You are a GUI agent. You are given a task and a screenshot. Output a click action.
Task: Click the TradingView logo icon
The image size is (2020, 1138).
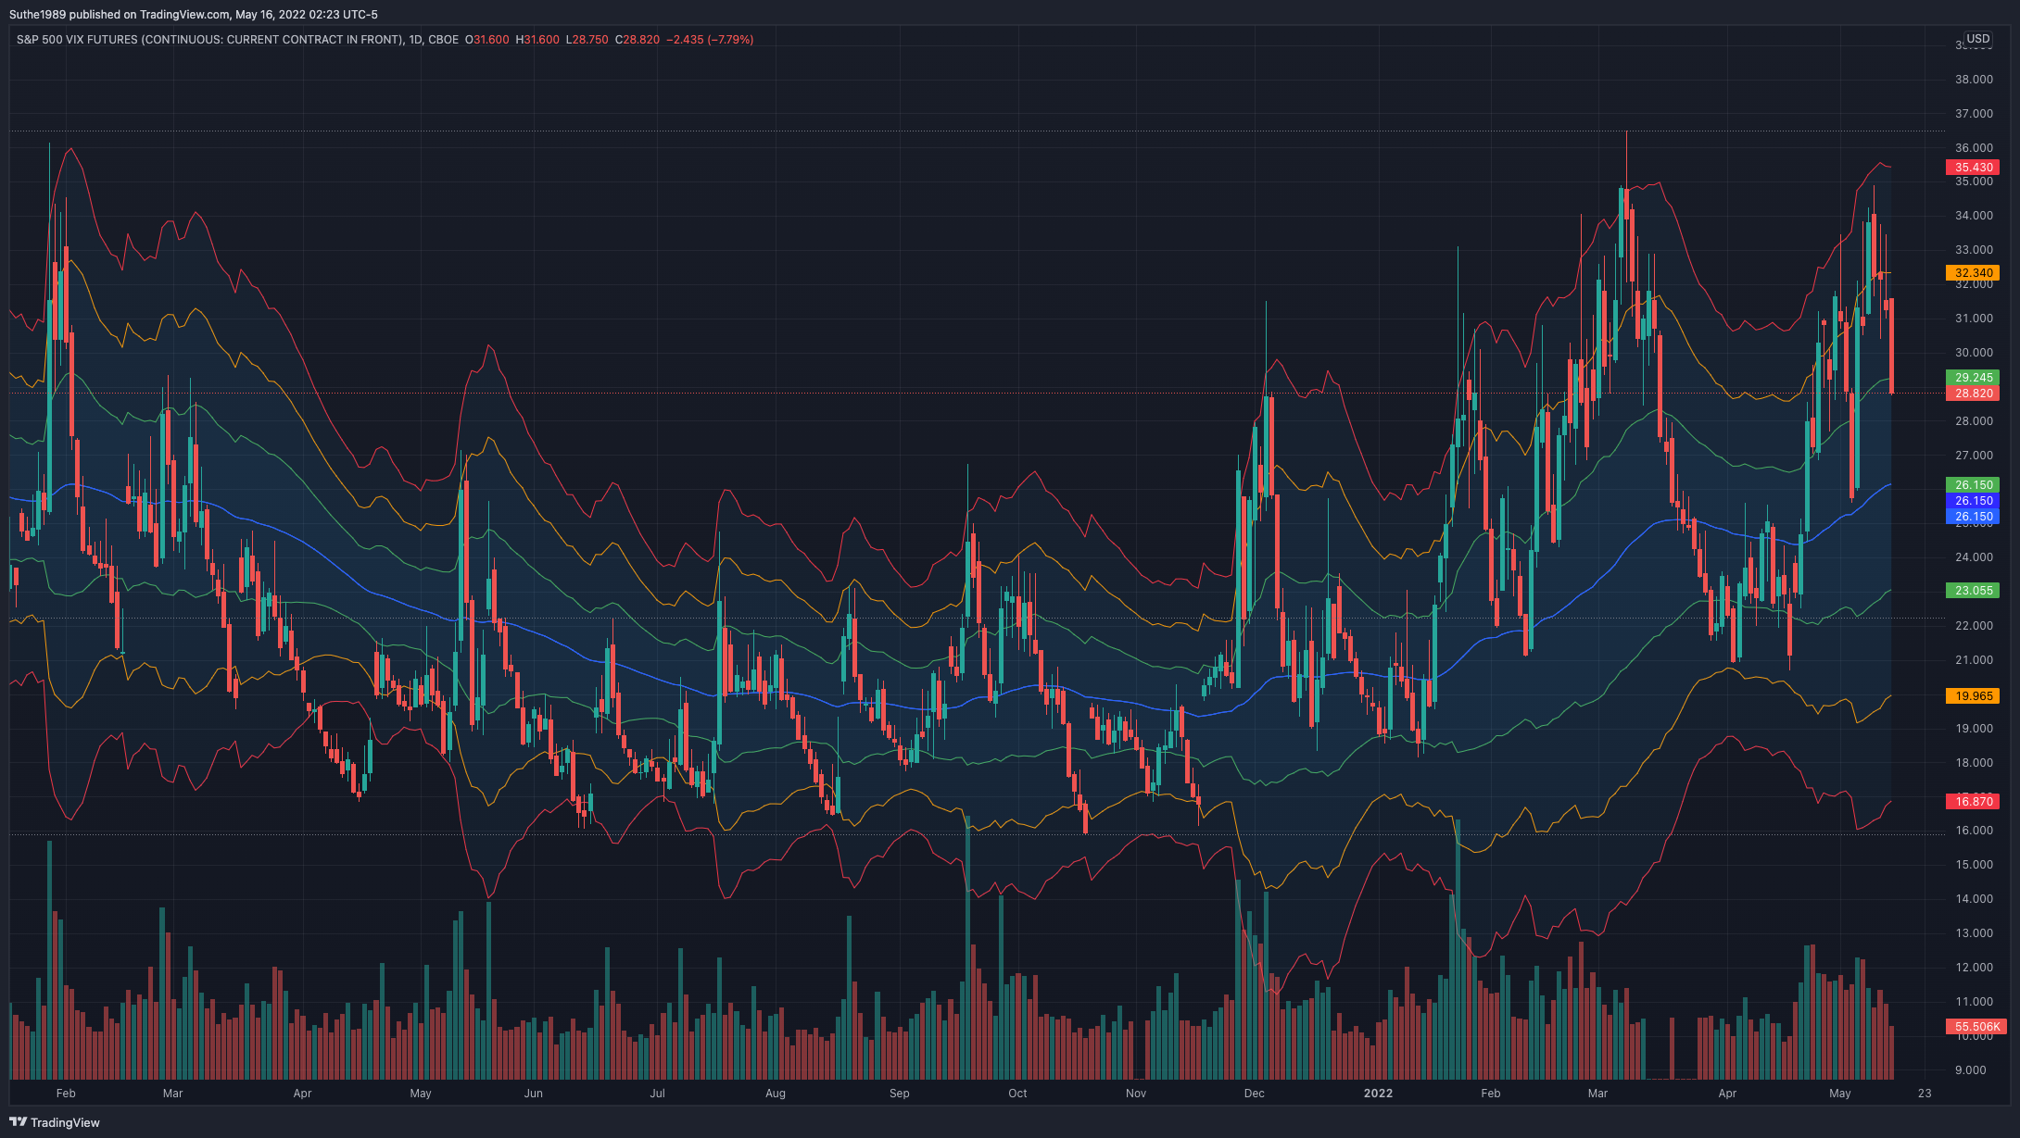tap(19, 1122)
